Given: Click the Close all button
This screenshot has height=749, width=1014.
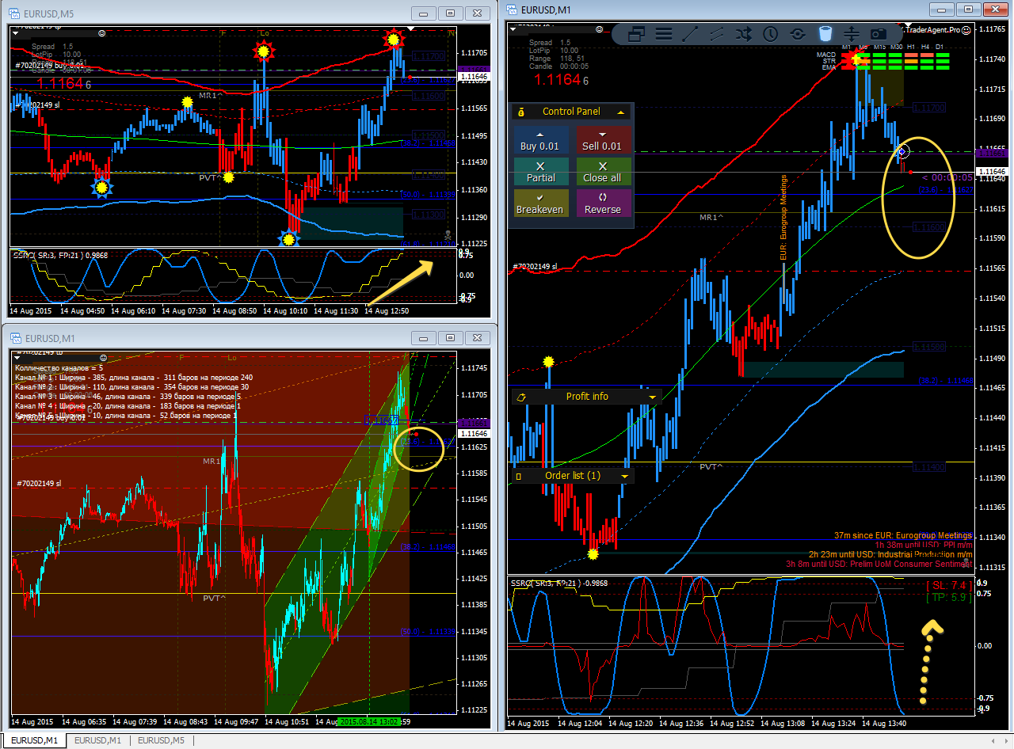Looking at the screenshot, I should coord(602,172).
